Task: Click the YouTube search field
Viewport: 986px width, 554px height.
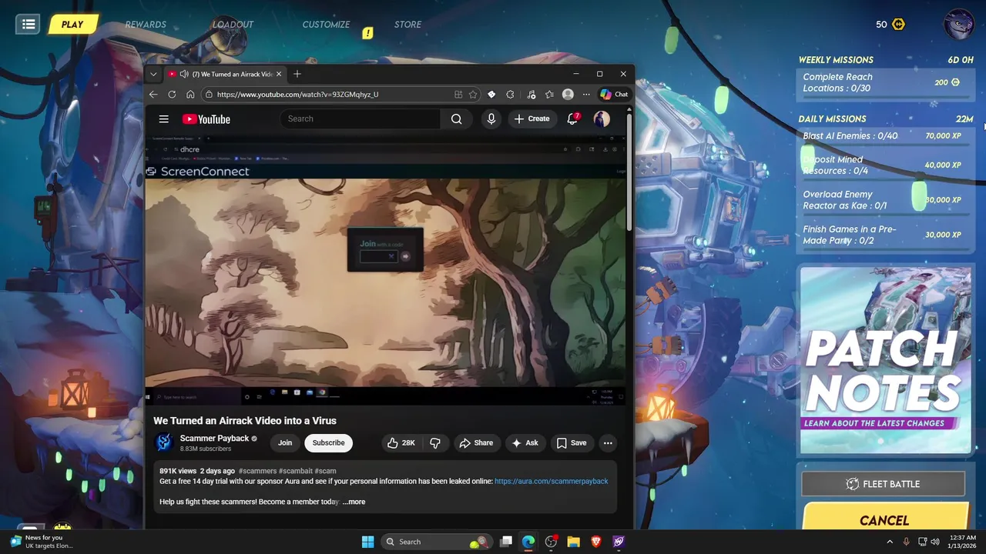Action: [361, 118]
